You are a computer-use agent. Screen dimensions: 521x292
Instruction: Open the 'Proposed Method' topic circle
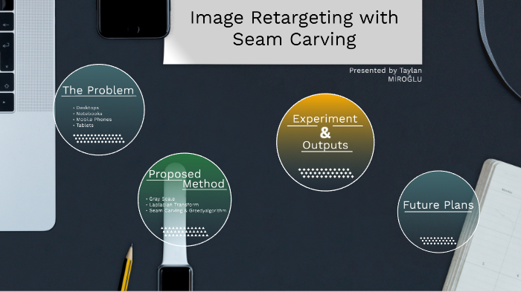185,199
